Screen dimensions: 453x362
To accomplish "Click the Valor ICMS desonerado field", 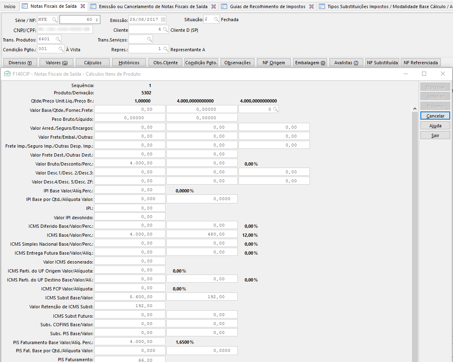I will tap(130, 261).
